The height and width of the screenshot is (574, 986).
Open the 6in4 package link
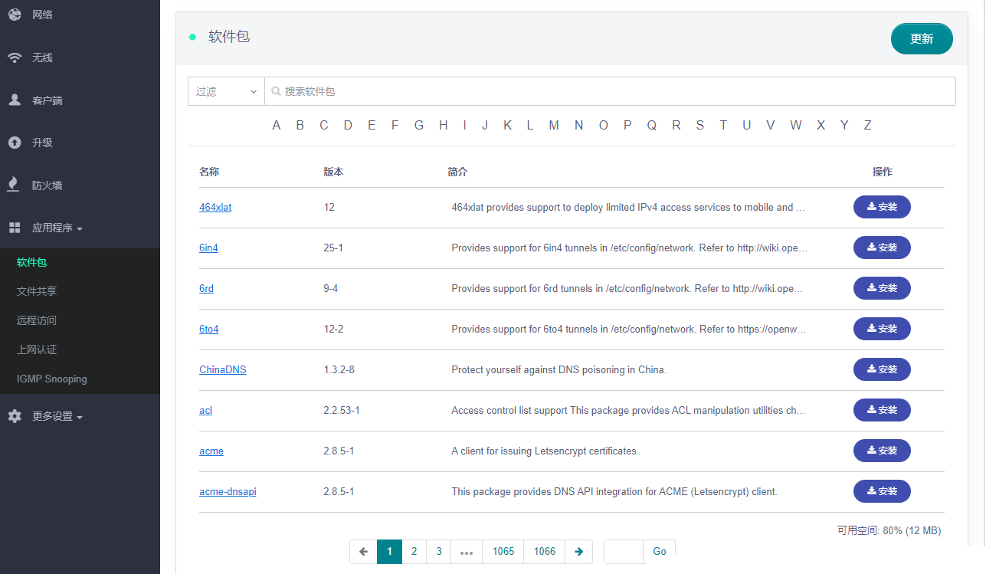click(208, 248)
